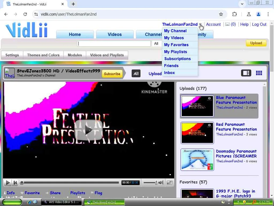Go to the Videos tab
The image size is (274, 206).
(115, 34)
